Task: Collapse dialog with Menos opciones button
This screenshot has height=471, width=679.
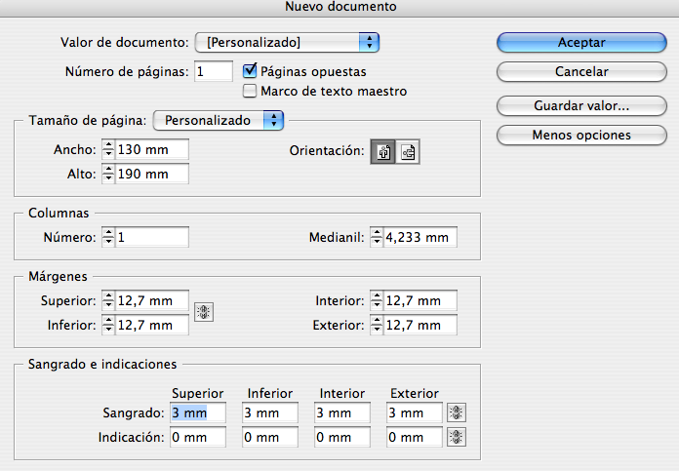Action: (581, 136)
